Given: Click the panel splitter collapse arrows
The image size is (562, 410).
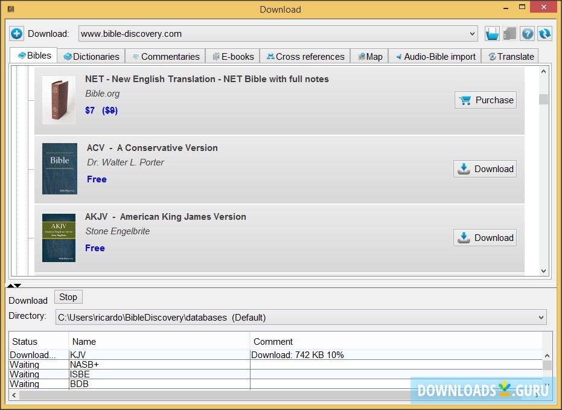Looking at the screenshot, I should [14, 286].
